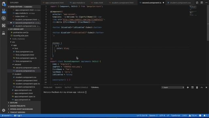Change the TypeScript language mode
Screen dimensions: 209x118
point(176,115)
